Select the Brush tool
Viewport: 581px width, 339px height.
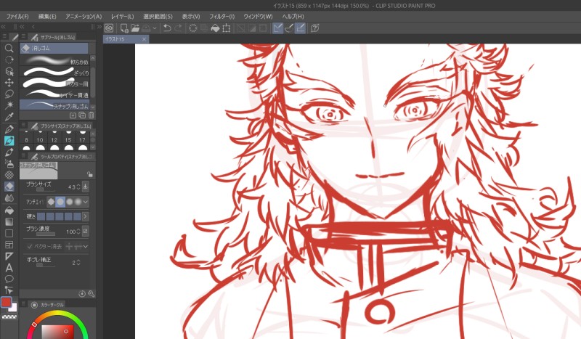pos(9,152)
